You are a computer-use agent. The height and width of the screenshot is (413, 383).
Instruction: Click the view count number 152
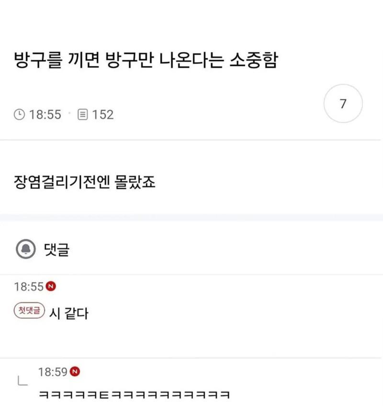tap(102, 115)
